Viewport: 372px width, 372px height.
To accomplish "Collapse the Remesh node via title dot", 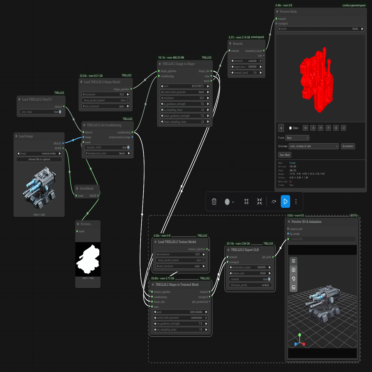I will click(x=230, y=44).
